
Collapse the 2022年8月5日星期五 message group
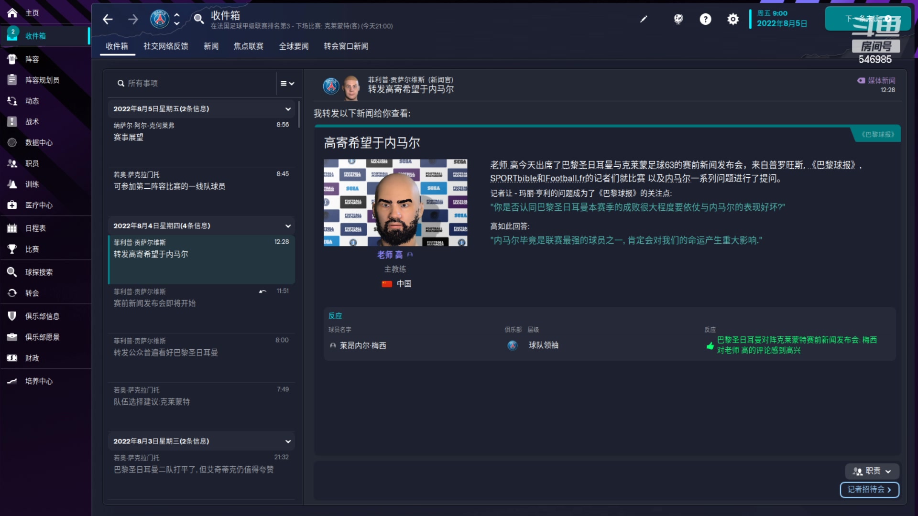pyautogui.click(x=288, y=109)
